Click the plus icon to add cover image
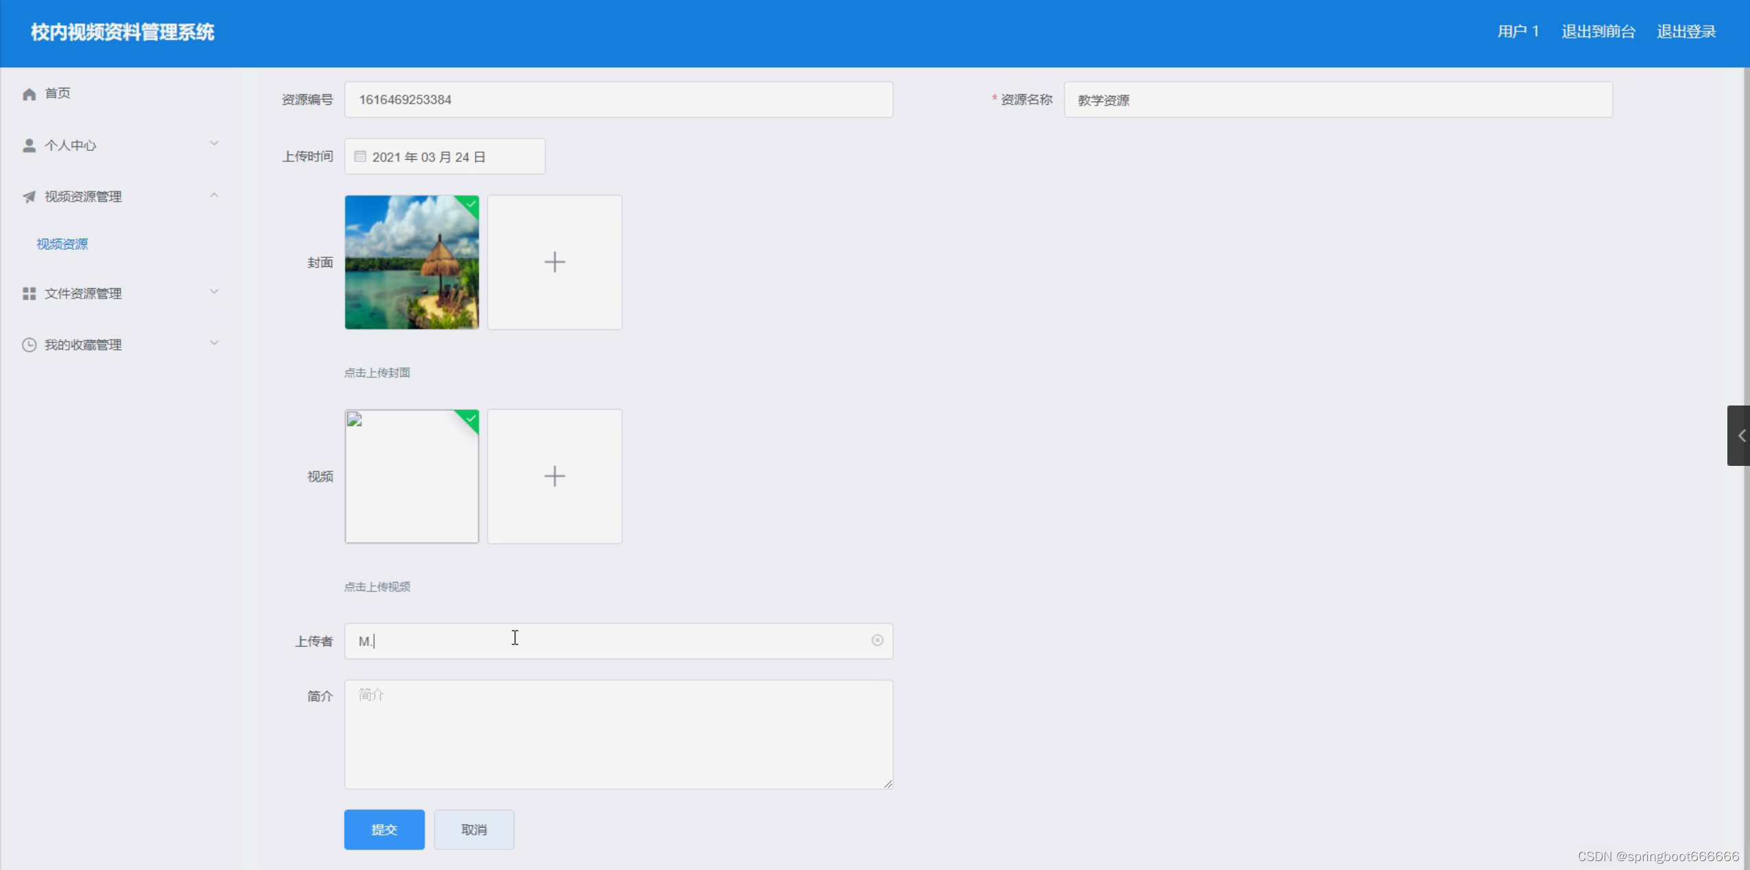 pos(554,262)
